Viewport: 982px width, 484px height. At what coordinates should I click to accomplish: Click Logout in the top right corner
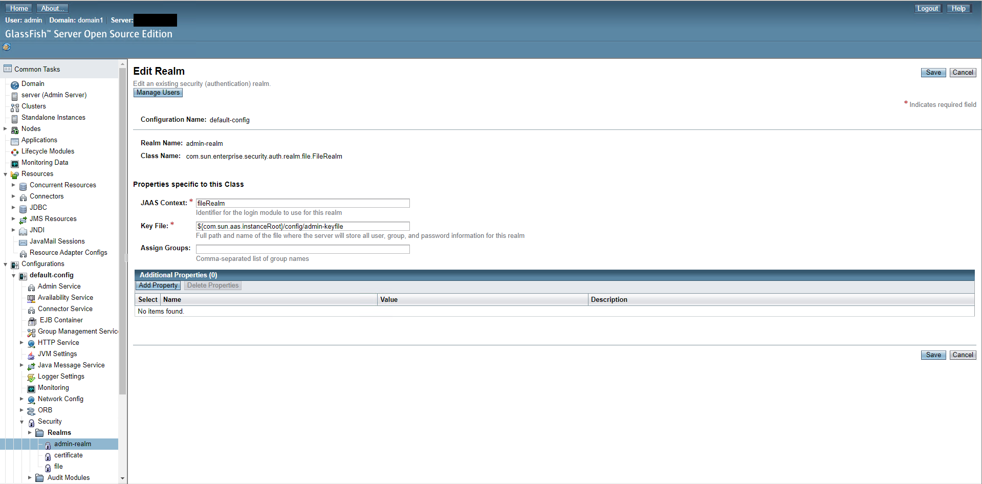coord(928,8)
